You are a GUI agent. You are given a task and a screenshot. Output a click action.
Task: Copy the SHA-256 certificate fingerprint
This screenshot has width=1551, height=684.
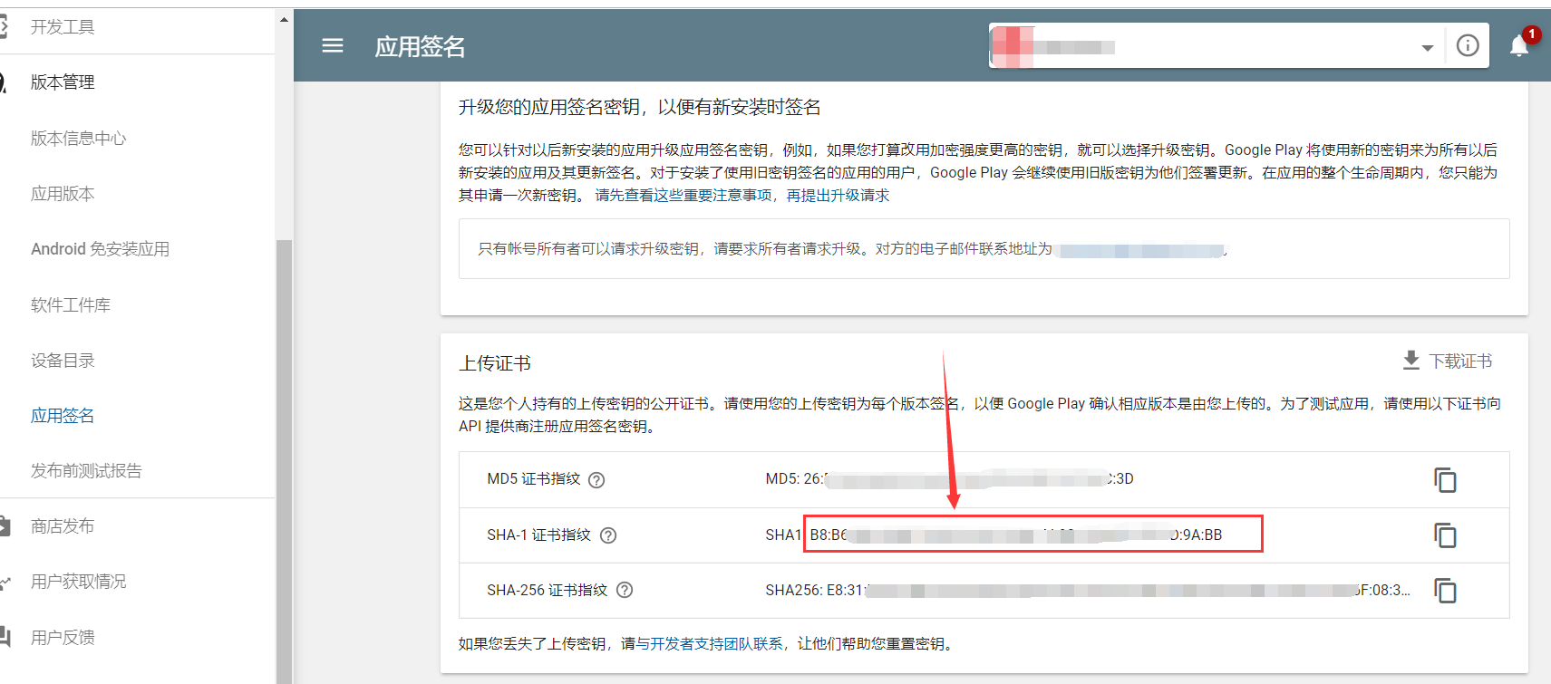[1445, 591]
